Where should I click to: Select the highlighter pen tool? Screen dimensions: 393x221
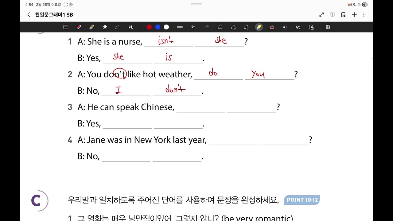[x=92, y=27]
